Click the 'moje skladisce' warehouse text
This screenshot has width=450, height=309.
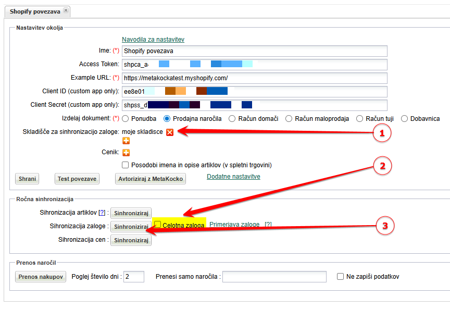tap(142, 132)
